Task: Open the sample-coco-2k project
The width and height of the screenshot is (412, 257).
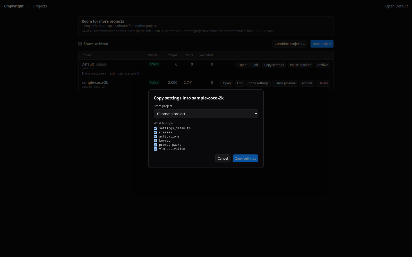Action: click(227, 83)
